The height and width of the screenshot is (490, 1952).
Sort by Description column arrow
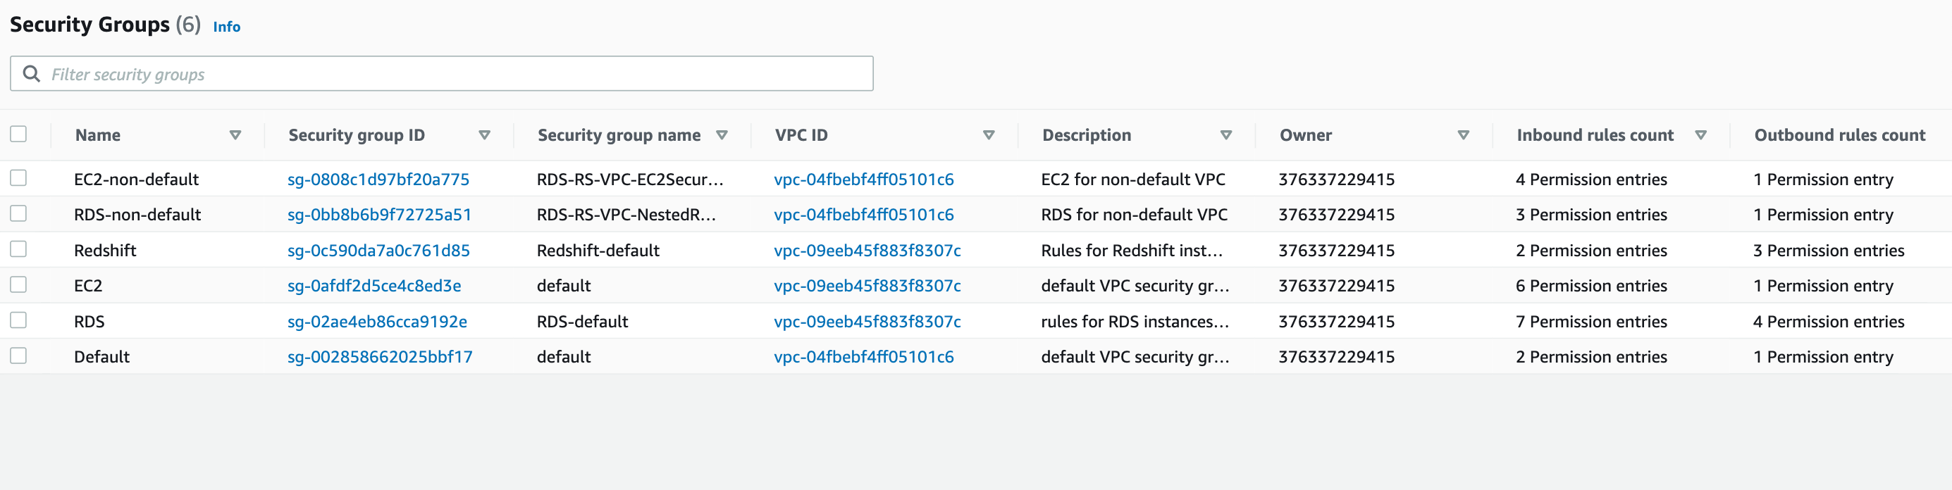(x=1225, y=134)
